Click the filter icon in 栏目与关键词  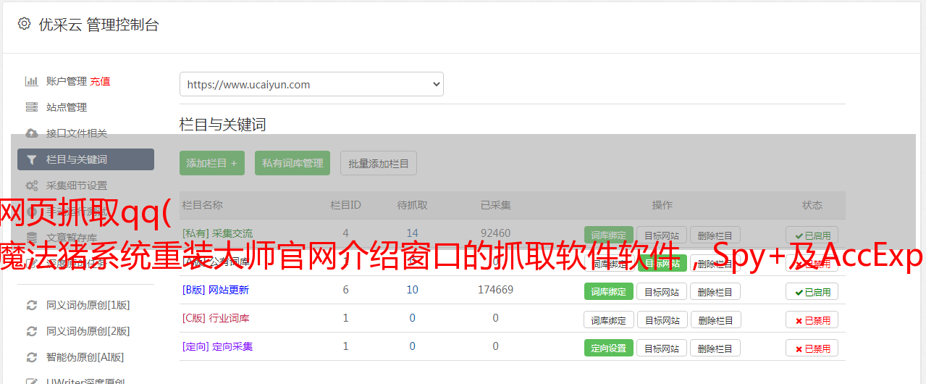tap(32, 159)
